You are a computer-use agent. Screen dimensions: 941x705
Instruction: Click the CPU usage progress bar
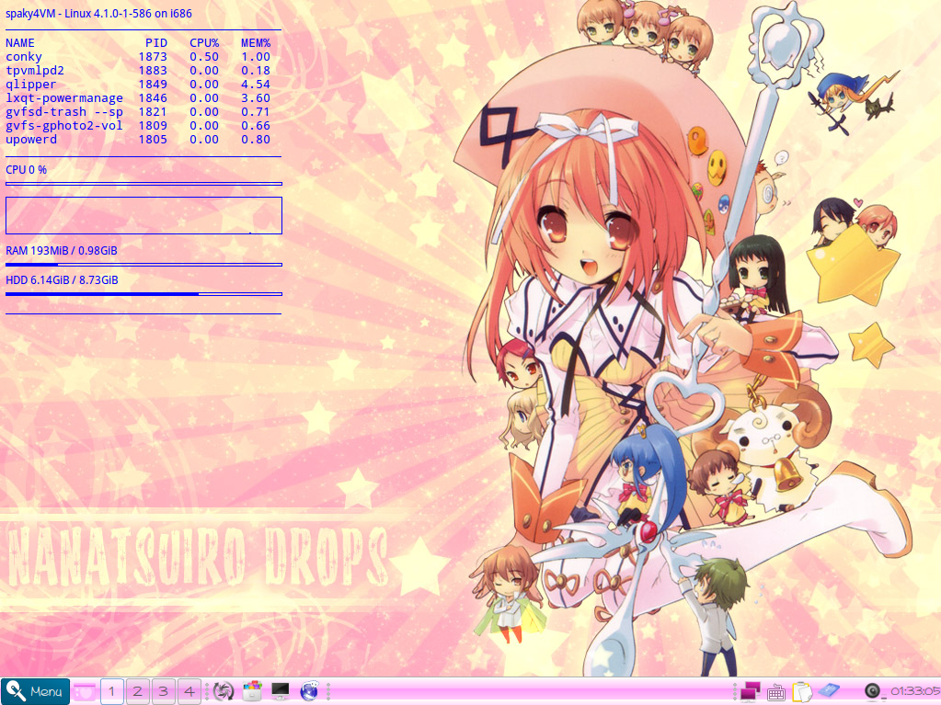(143, 184)
